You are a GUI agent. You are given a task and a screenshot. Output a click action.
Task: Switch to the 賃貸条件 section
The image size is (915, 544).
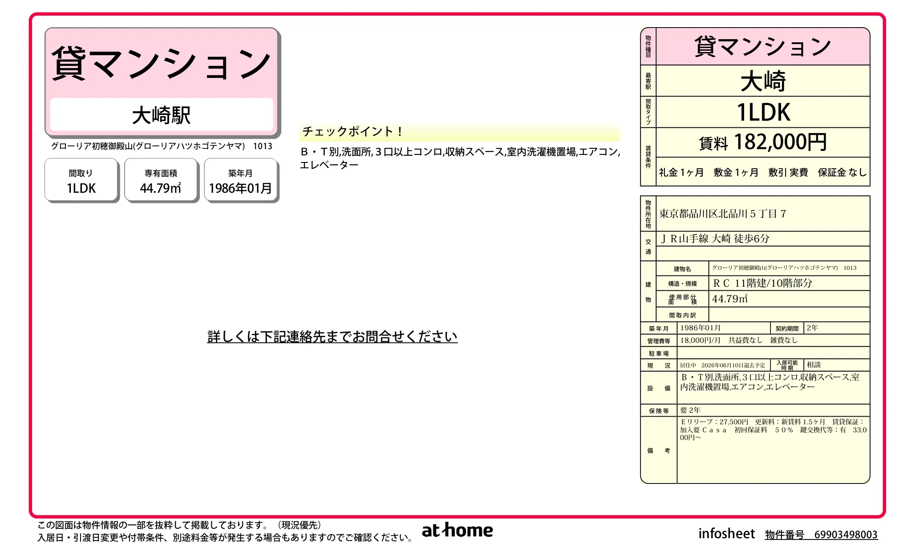(648, 157)
